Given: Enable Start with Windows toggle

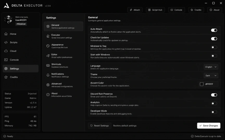Looking at the screenshot, I should pos(214,56).
